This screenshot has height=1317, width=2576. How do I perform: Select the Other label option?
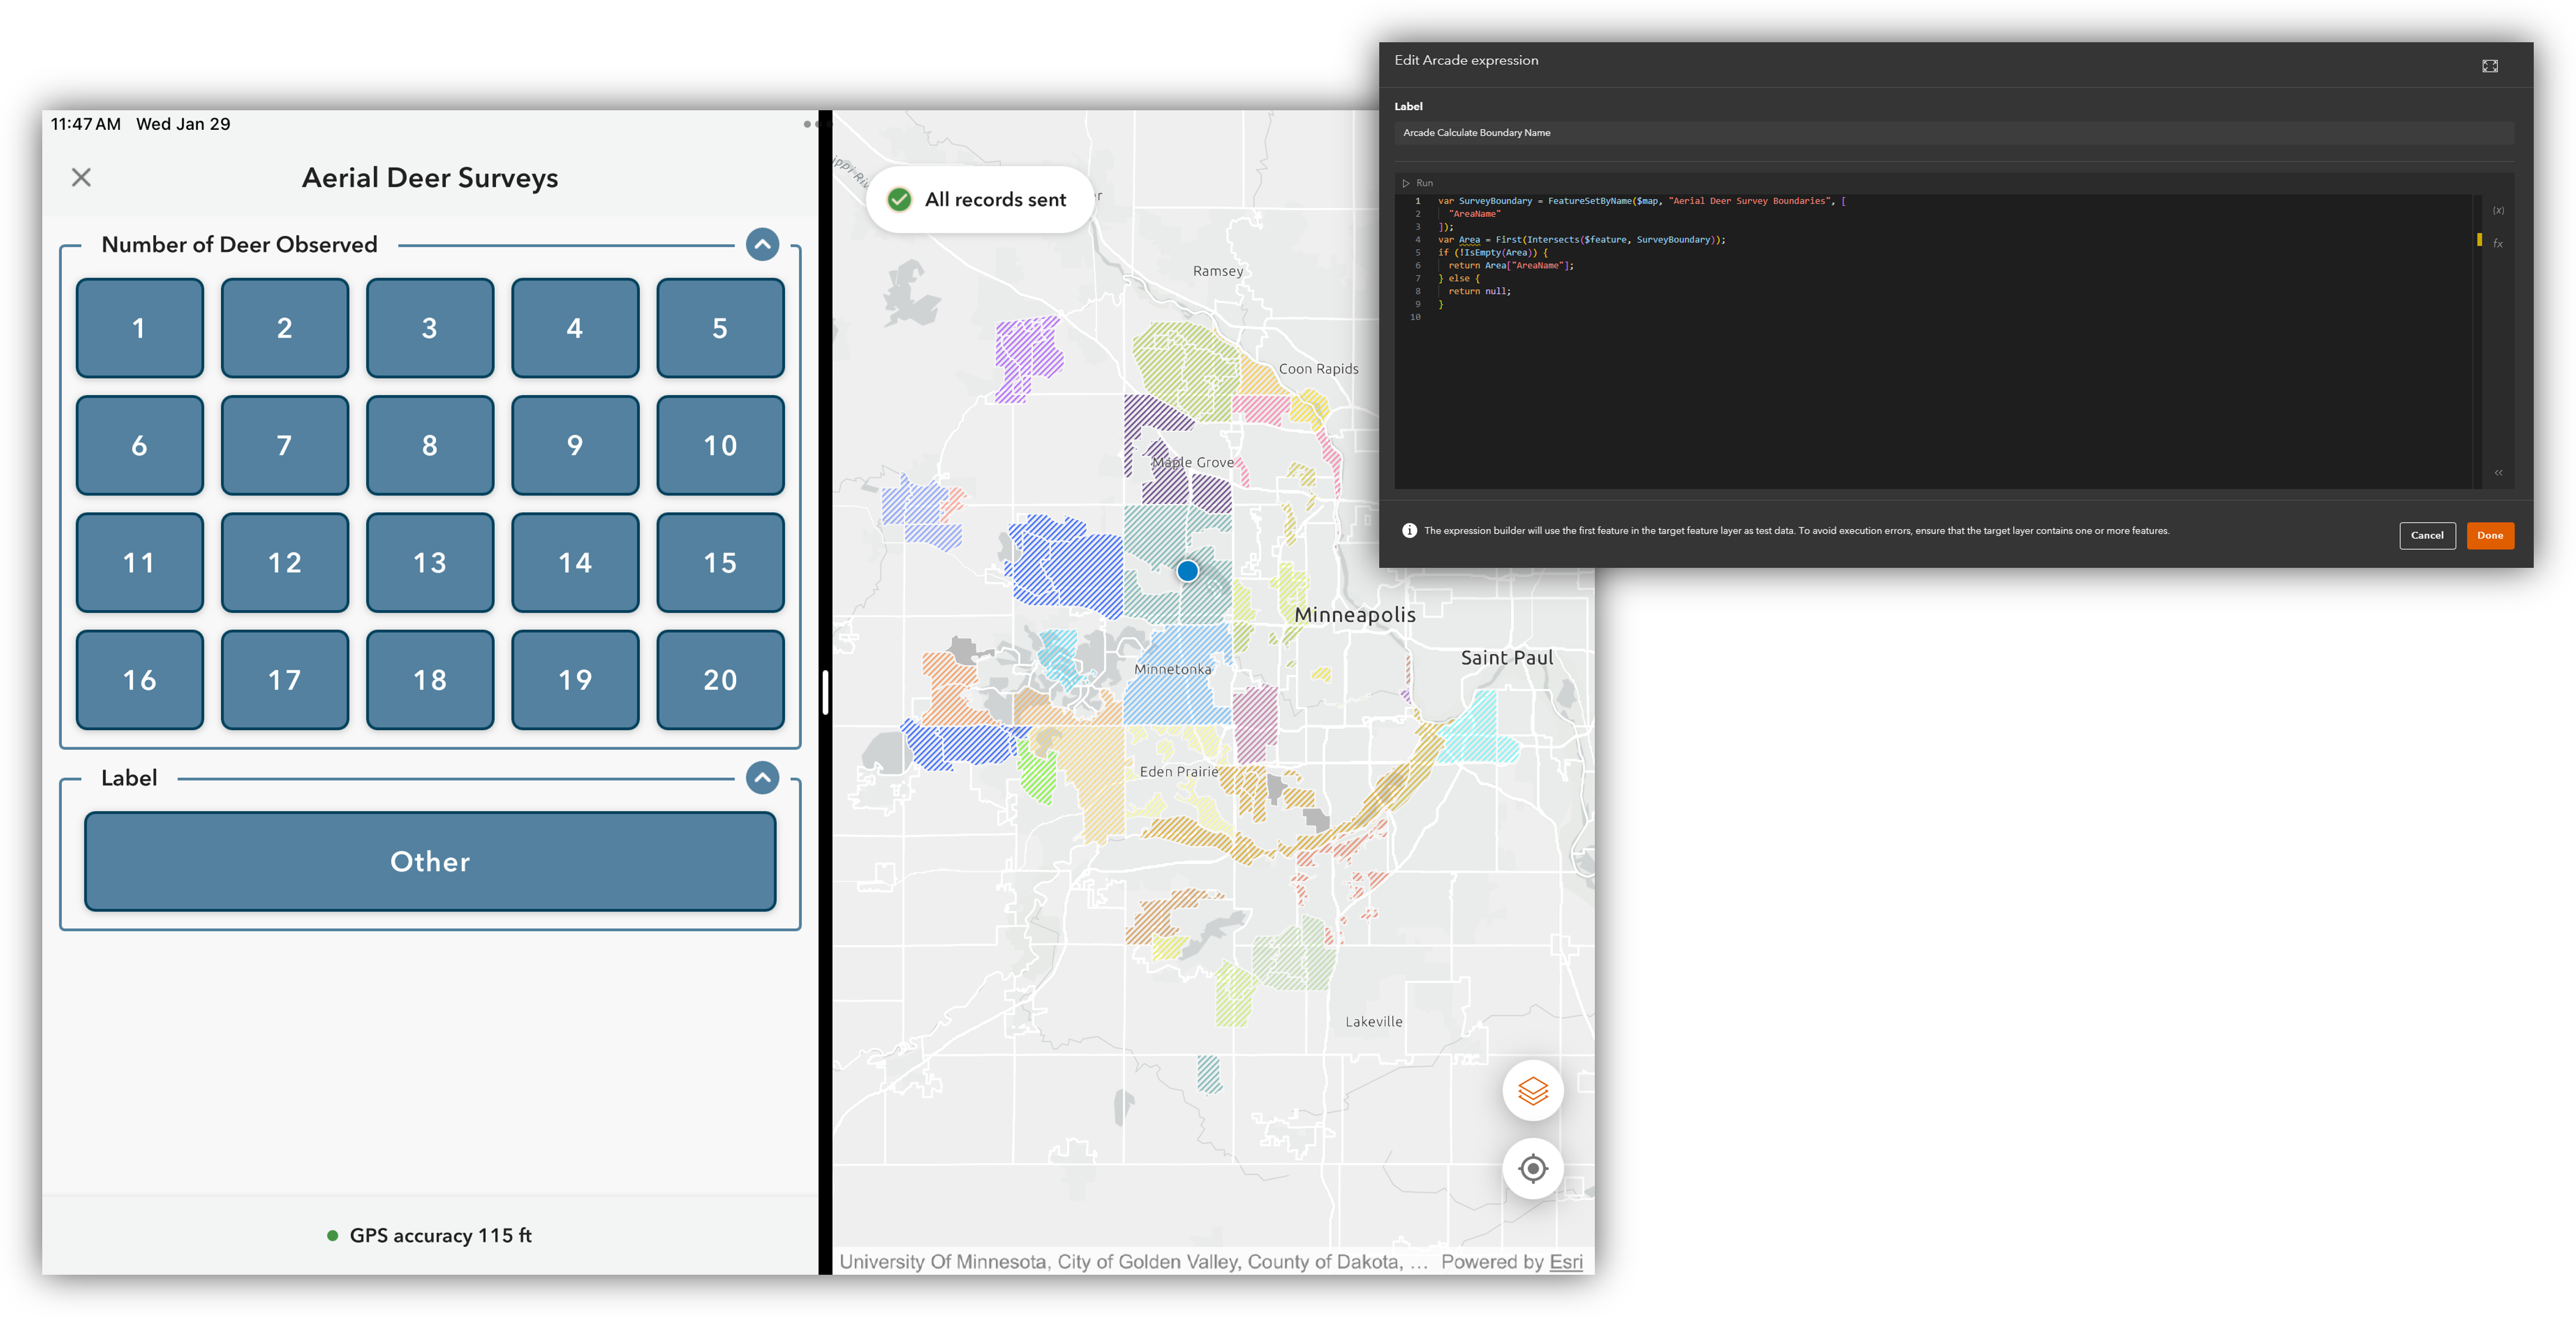(x=429, y=861)
